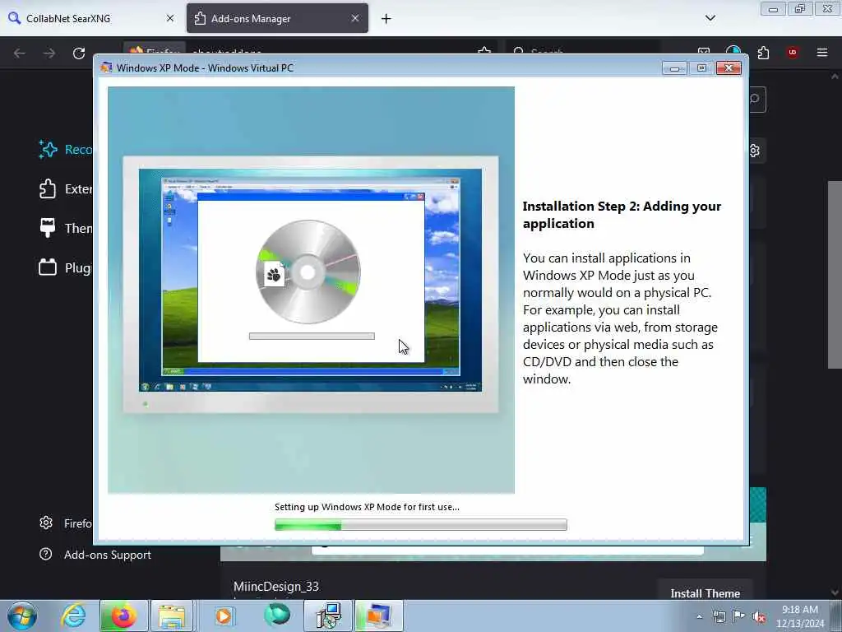This screenshot has height=632, width=842.
Task: Click the Firefox page vertical scrollbar
Action: tap(834, 274)
